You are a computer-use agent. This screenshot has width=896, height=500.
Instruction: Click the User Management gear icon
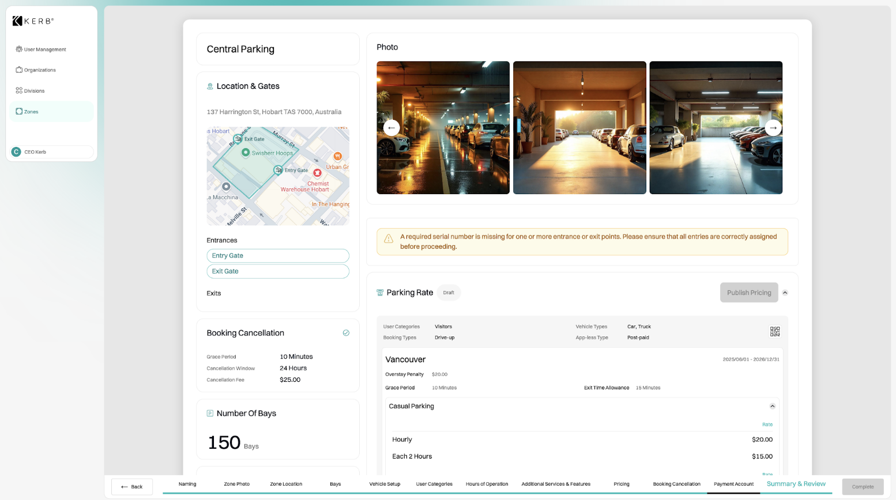click(19, 50)
